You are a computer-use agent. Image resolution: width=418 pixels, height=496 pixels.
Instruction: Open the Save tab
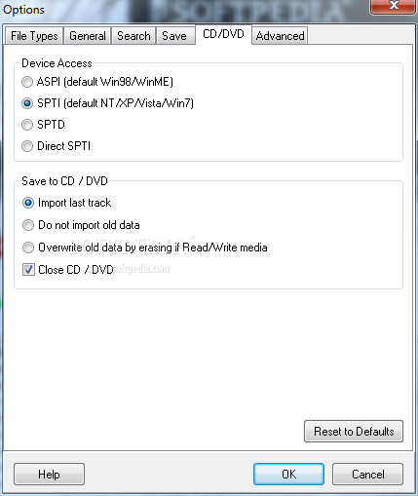174,36
